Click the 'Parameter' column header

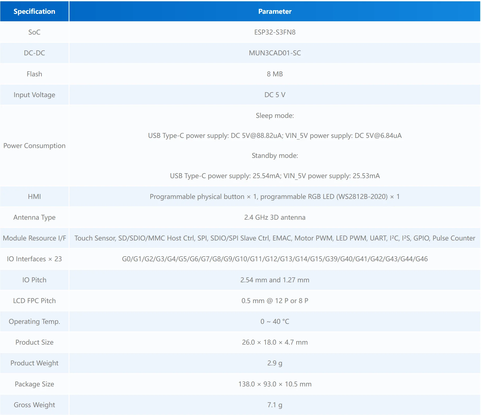pyautogui.click(x=275, y=11)
